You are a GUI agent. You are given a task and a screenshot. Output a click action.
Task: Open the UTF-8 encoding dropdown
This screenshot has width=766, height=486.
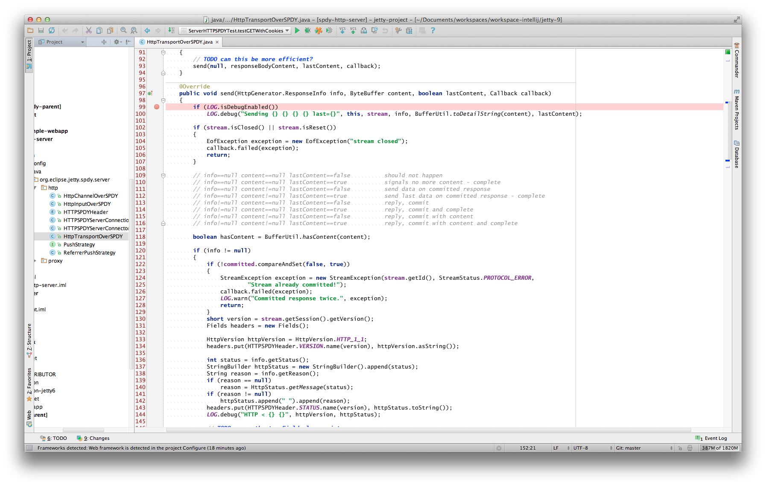[x=593, y=448]
